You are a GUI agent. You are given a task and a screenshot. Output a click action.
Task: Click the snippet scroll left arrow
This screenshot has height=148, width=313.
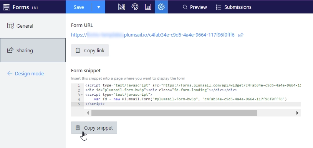[88, 113]
